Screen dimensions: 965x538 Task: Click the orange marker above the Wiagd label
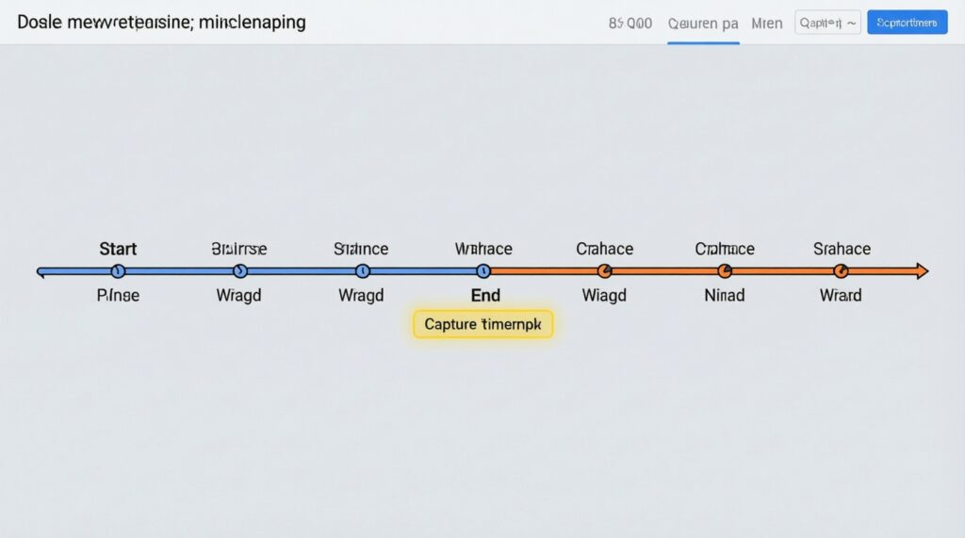605,271
